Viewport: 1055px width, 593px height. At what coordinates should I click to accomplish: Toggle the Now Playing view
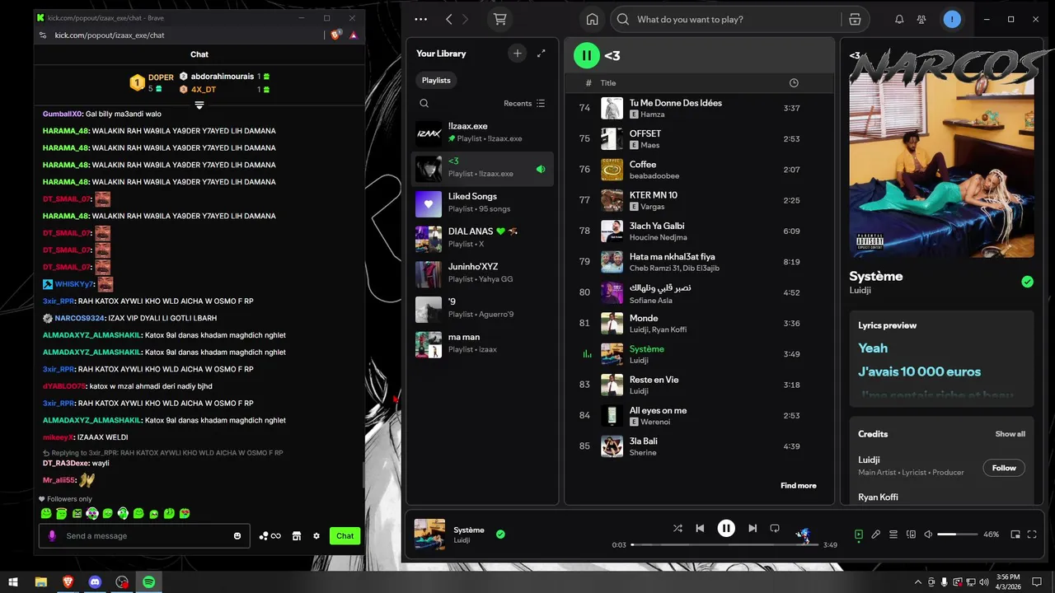[x=858, y=535]
